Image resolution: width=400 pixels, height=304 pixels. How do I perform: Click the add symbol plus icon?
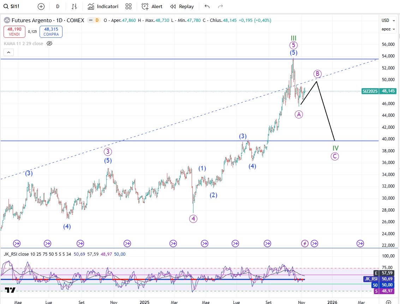[x=41, y=6]
